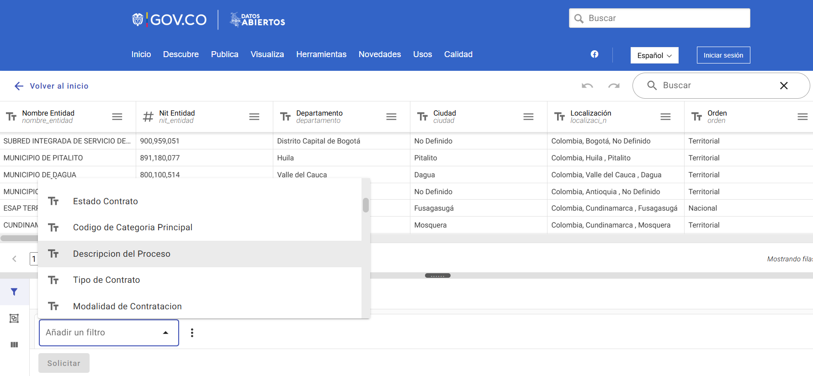
Task: Click the panel resize drag handle
Action: click(x=438, y=275)
